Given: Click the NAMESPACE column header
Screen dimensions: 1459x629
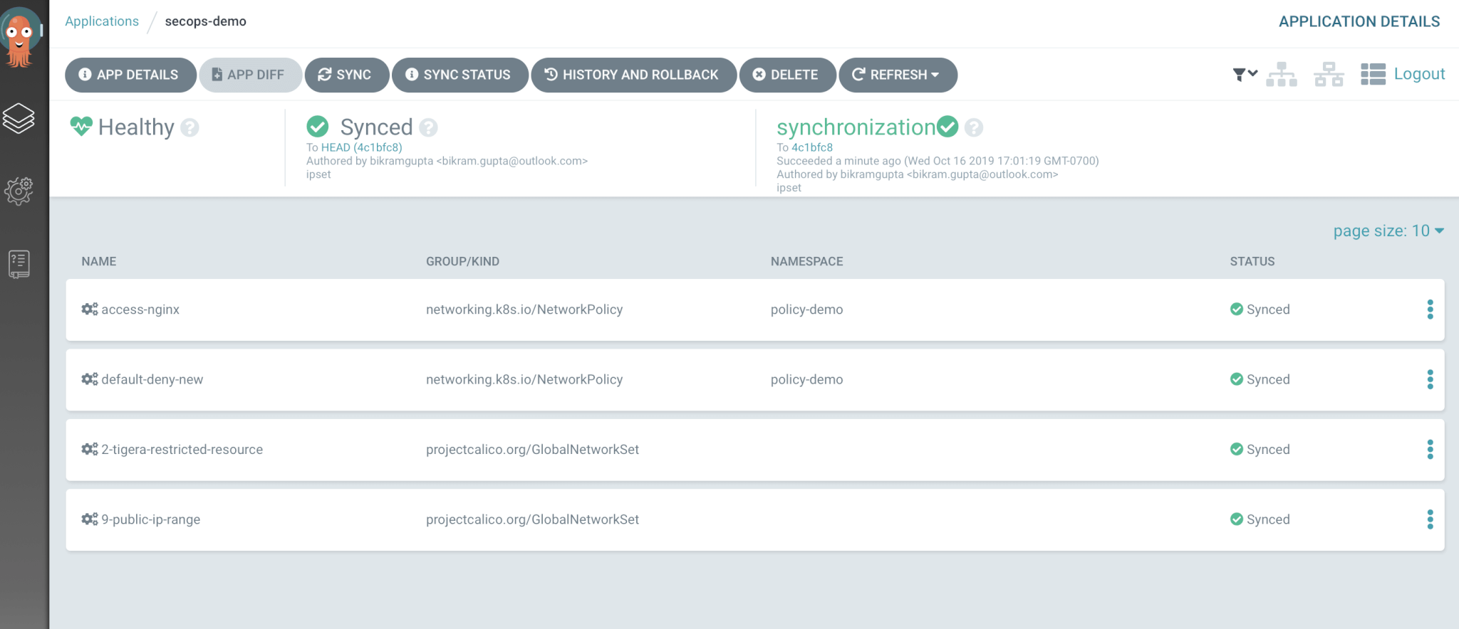Looking at the screenshot, I should [x=806, y=261].
